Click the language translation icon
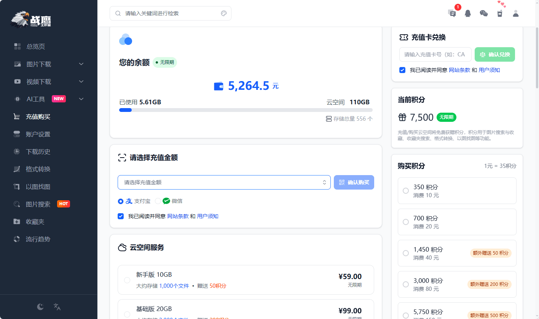Image resolution: width=539 pixels, height=319 pixels. coord(57,307)
